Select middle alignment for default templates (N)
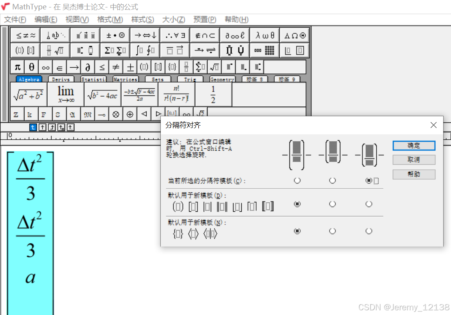This screenshot has width=451, height=315. [332, 231]
